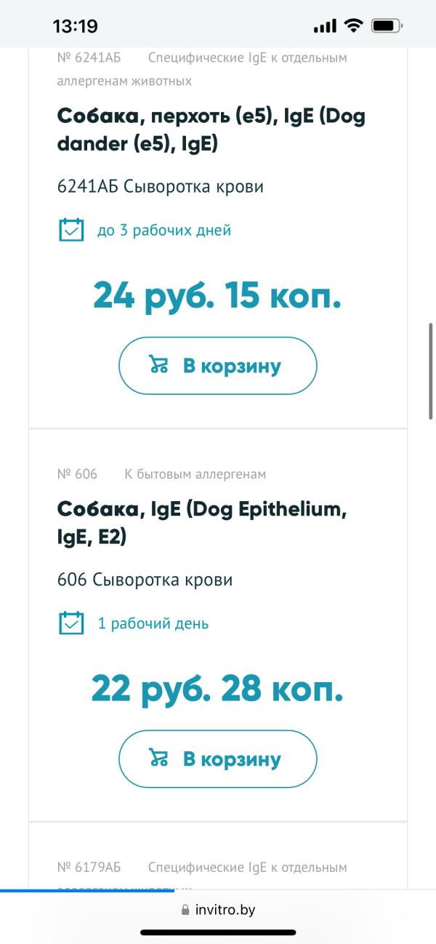Tap the cellular signal bars icon
The width and height of the screenshot is (436, 944).
(325, 27)
